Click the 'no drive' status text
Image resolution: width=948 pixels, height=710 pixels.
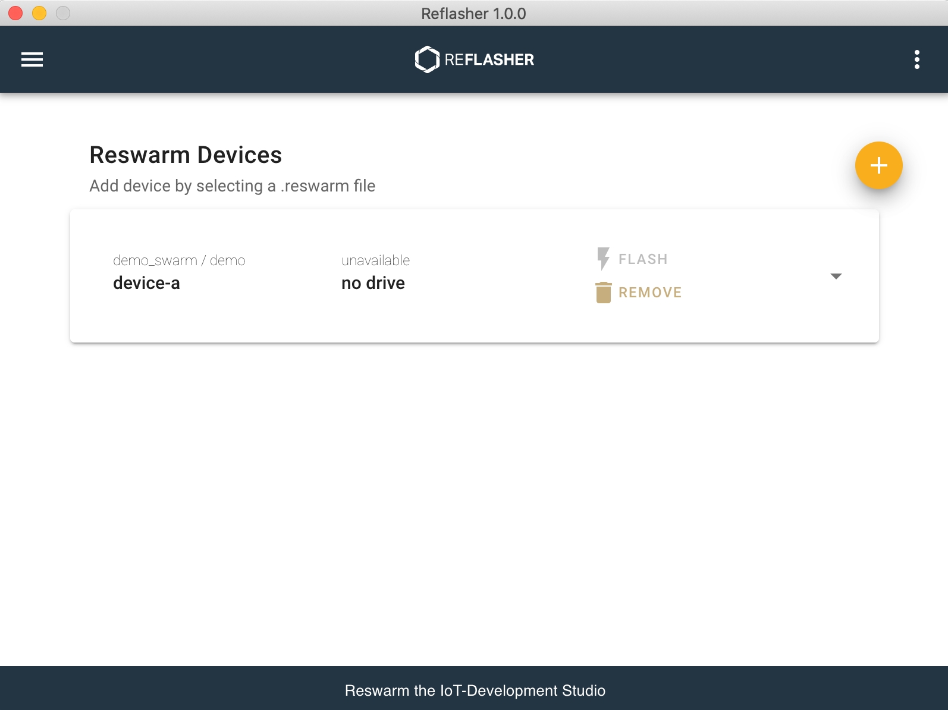[x=373, y=283]
